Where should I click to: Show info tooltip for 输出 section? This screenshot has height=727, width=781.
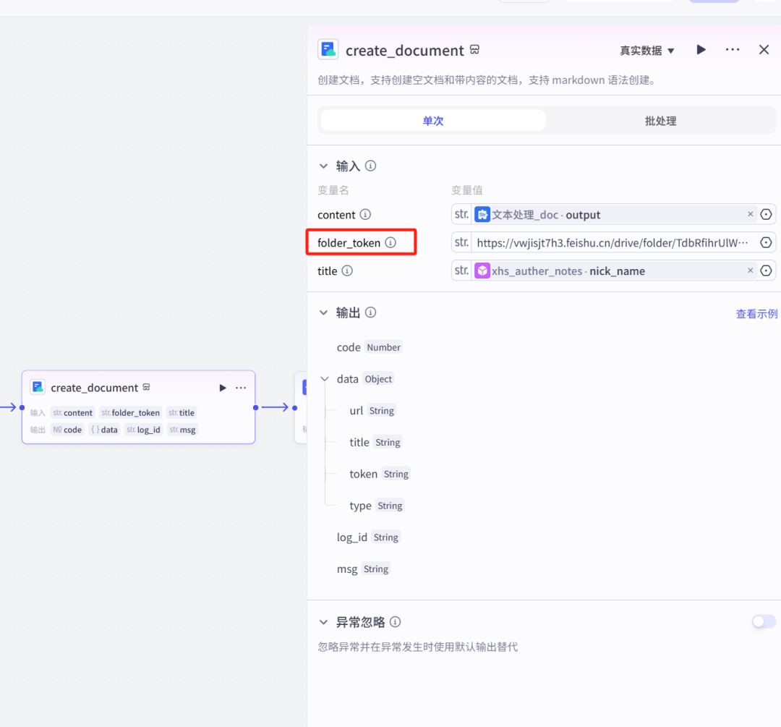tap(370, 313)
